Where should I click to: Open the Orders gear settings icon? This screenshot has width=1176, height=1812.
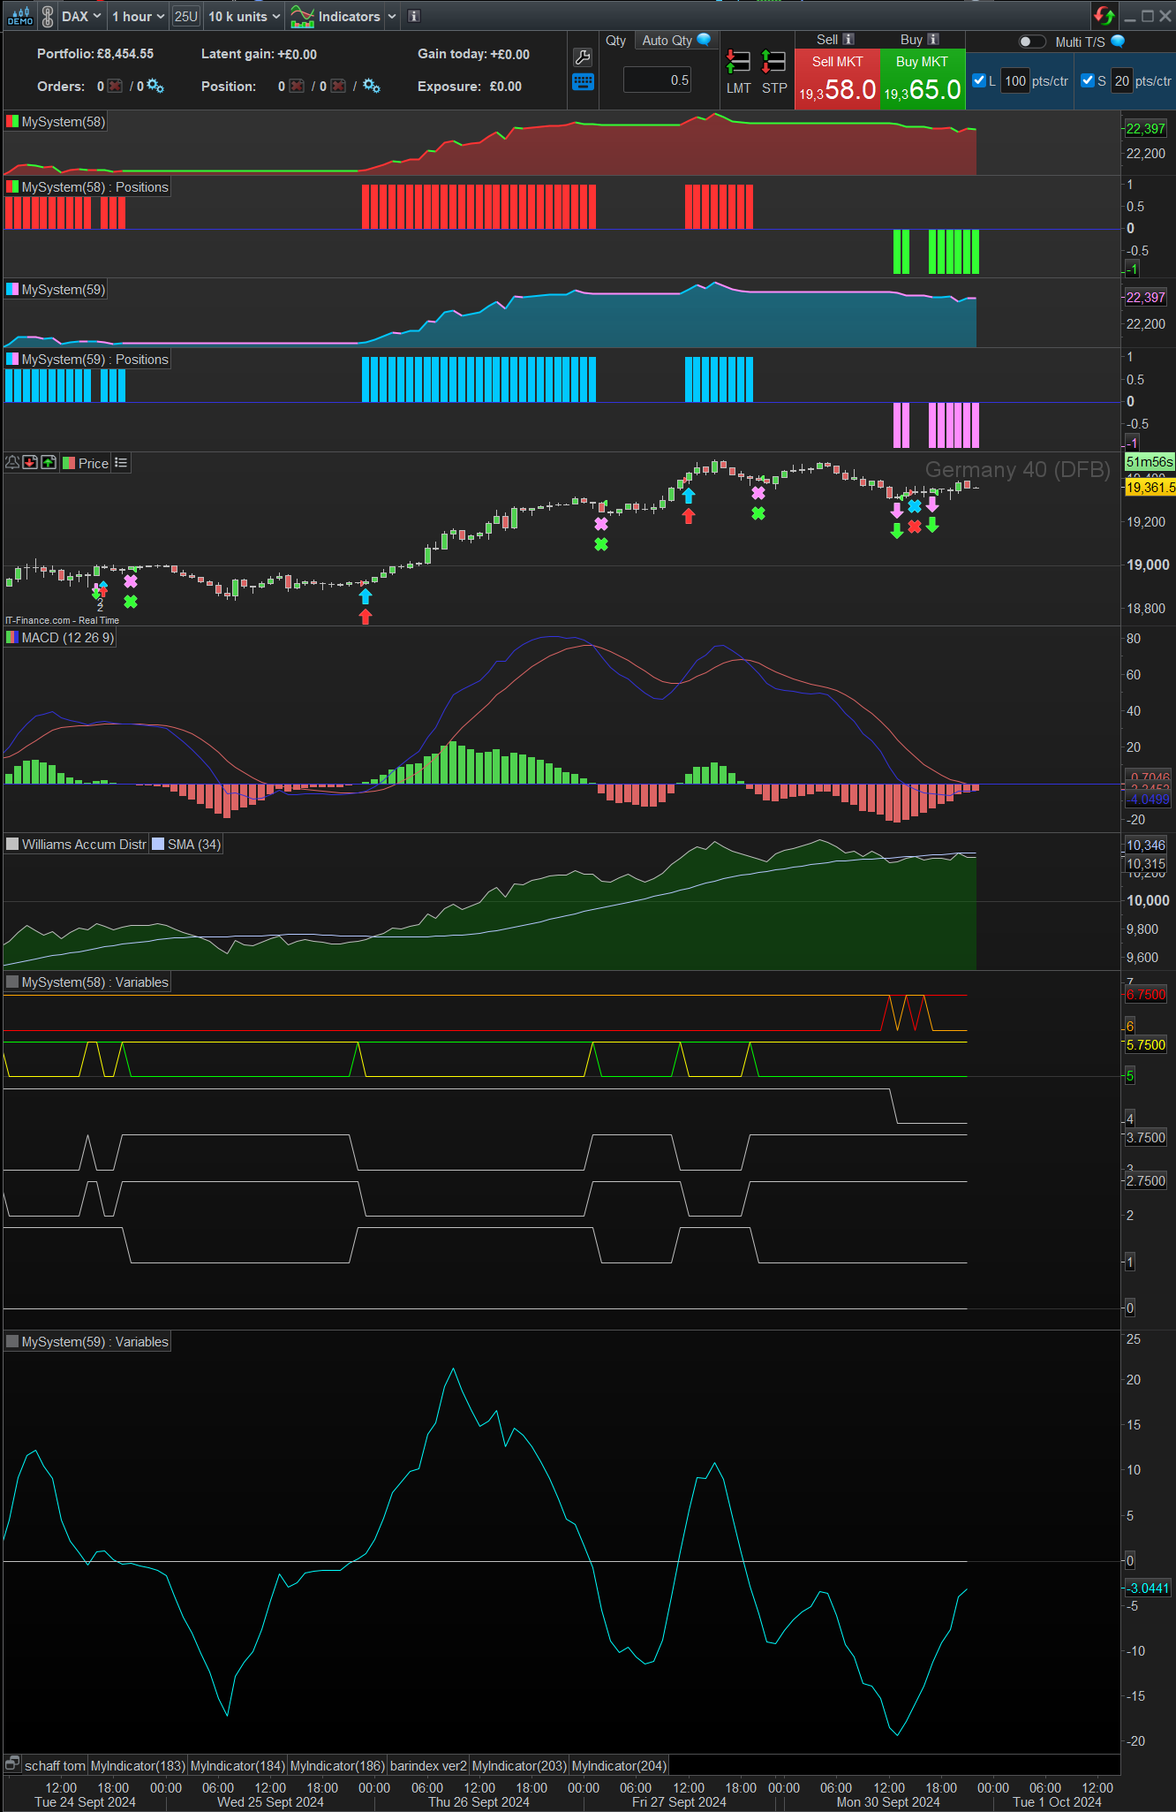point(155,86)
